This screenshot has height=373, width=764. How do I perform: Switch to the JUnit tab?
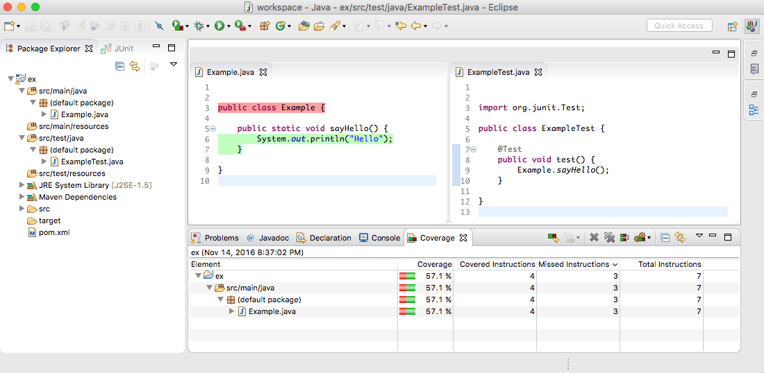[x=118, y=49]
